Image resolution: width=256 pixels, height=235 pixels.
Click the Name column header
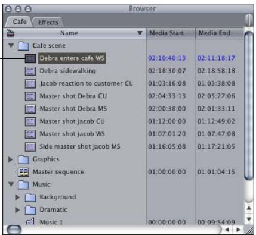point(75,33)
